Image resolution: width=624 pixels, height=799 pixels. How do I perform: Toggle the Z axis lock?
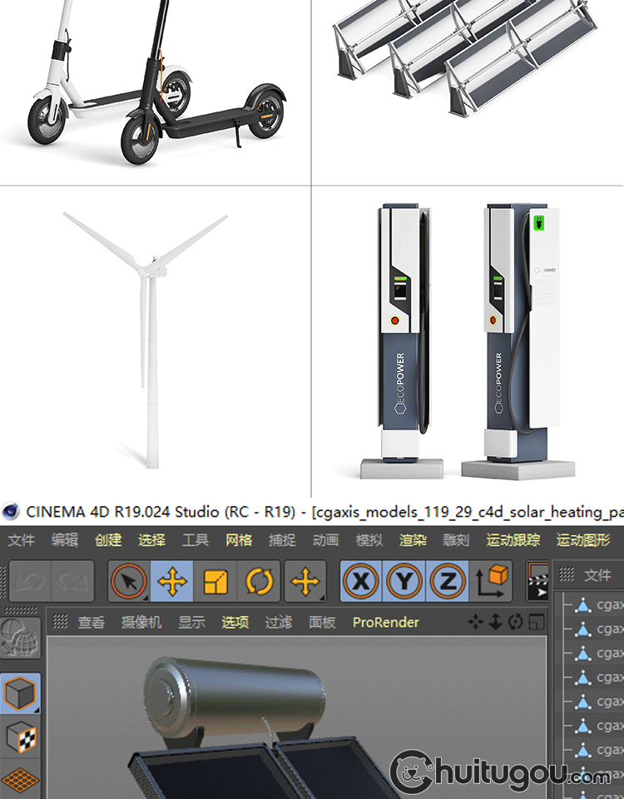click(x=448, y=581)
